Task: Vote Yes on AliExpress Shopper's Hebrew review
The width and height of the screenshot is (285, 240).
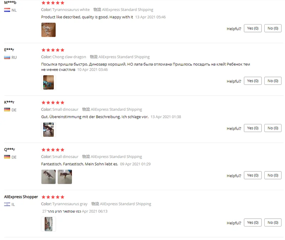Action: tap(253, 223)
